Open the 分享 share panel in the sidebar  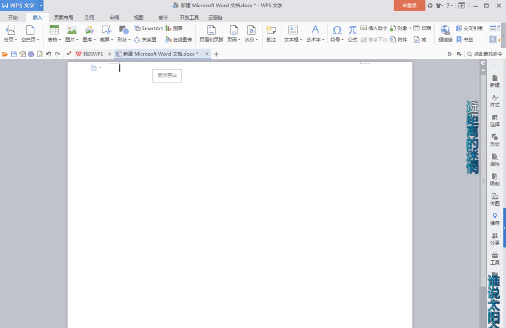[494, 239]
